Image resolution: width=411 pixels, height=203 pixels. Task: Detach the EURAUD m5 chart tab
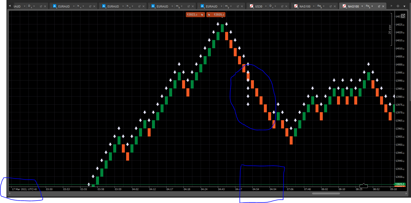[x=189, y=6]
